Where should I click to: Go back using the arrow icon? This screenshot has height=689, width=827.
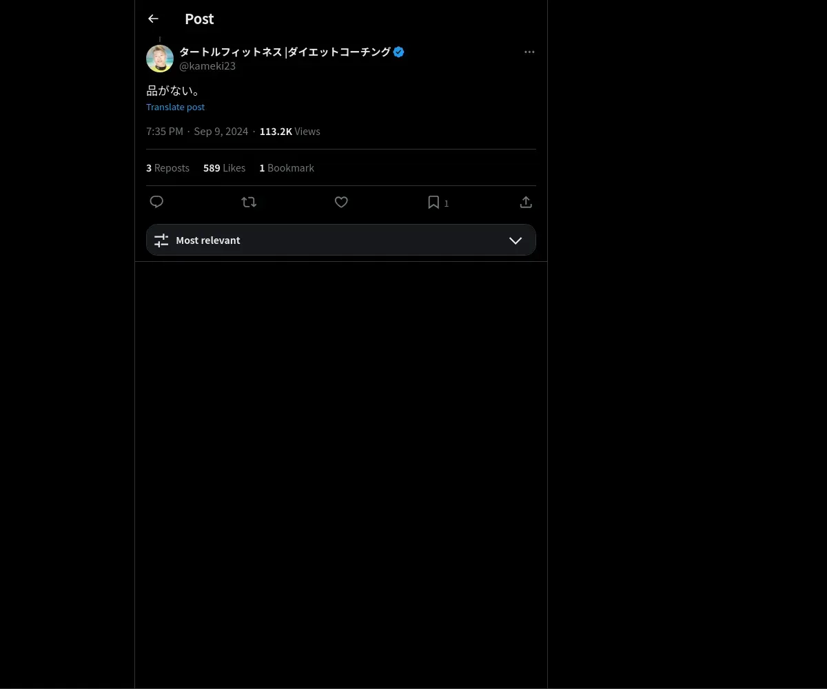[x=153, y=19]
